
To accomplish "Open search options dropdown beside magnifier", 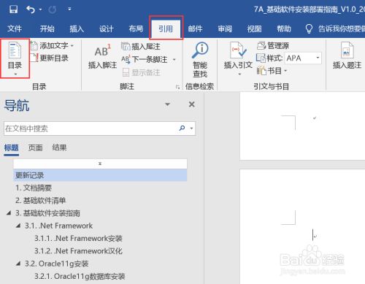I will [192, 128].
